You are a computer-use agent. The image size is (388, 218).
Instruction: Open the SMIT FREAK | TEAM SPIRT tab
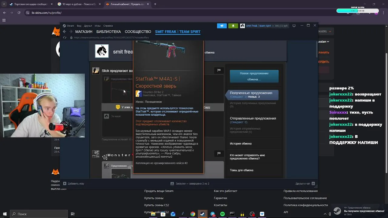pos(178,31)
